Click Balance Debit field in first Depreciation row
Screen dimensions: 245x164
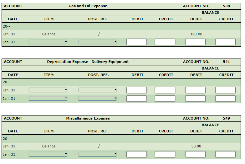[x=195, y=90]
